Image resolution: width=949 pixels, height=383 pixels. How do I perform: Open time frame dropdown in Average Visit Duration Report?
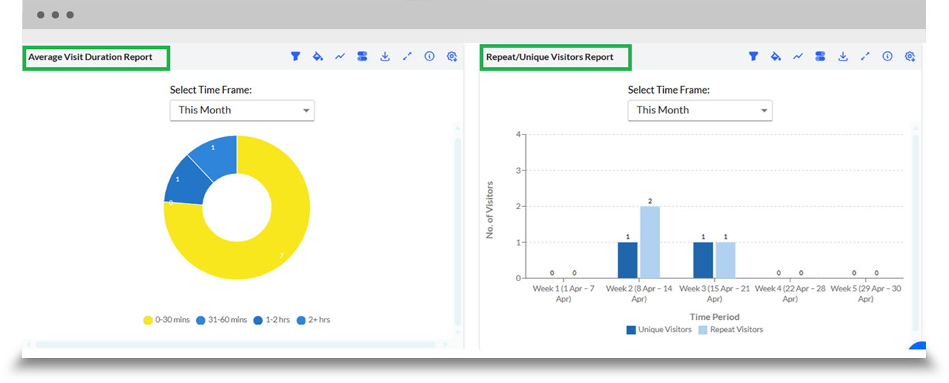(242, 110)
